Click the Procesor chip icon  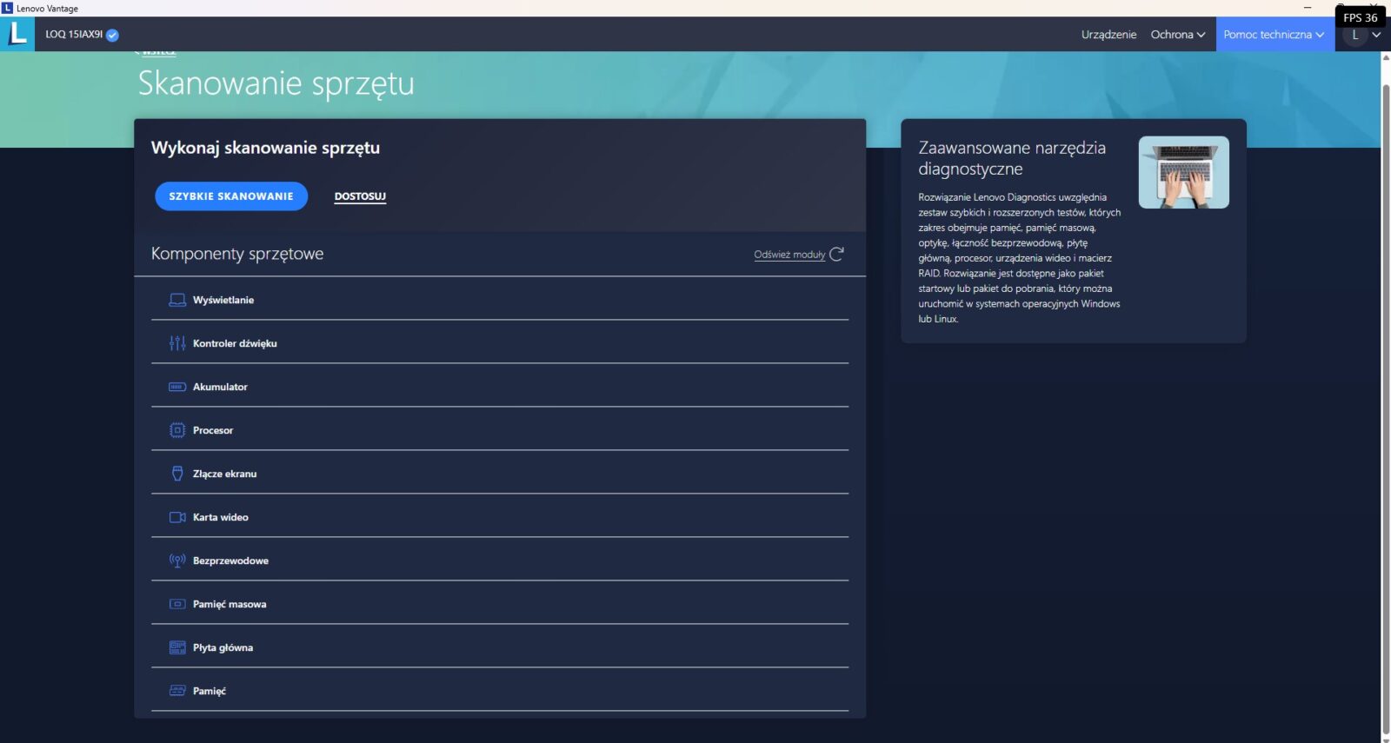pyautogui.click(x=177, y=430)
